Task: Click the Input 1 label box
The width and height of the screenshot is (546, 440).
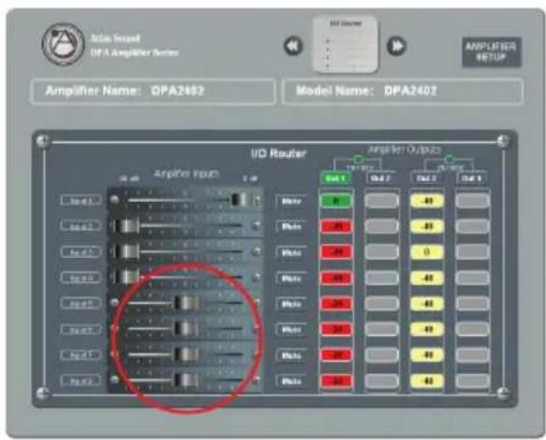Action: 81,200
